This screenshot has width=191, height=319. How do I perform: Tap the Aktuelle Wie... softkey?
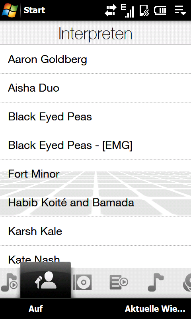[155, 309]
